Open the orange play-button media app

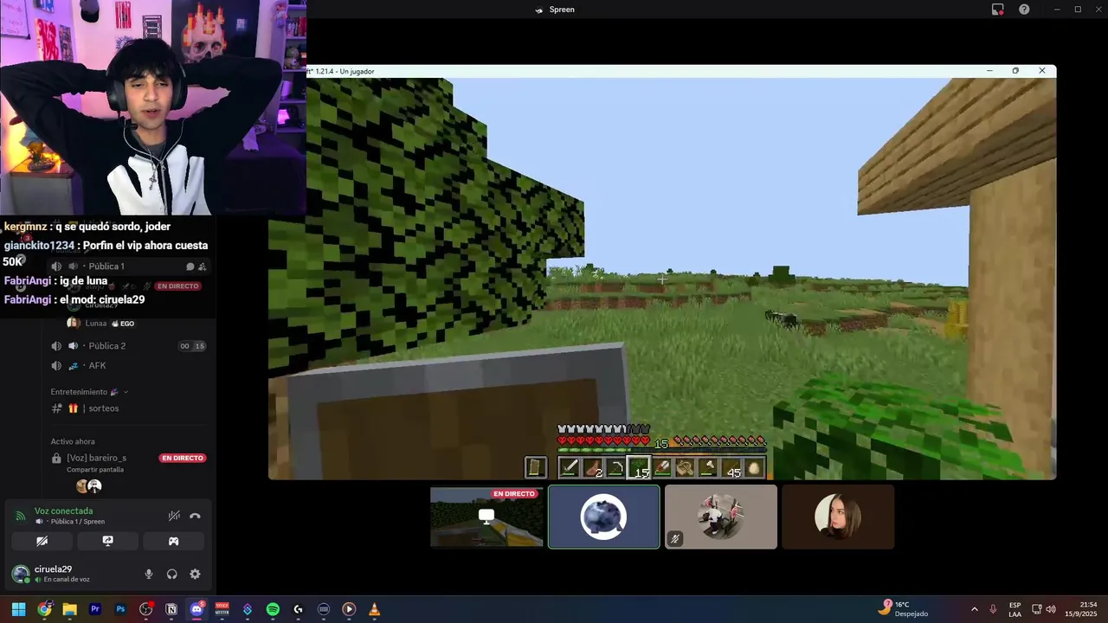pos(349,609)
